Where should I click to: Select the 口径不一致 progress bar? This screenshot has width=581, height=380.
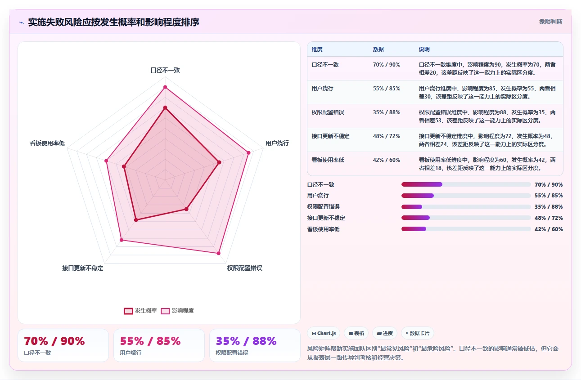[x=466, y=184]
